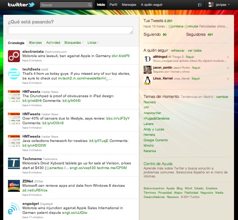The width and height of the screenshot is (238, 220).
Task: Open tech2eets avatar icon
Action: click(14, 74)
